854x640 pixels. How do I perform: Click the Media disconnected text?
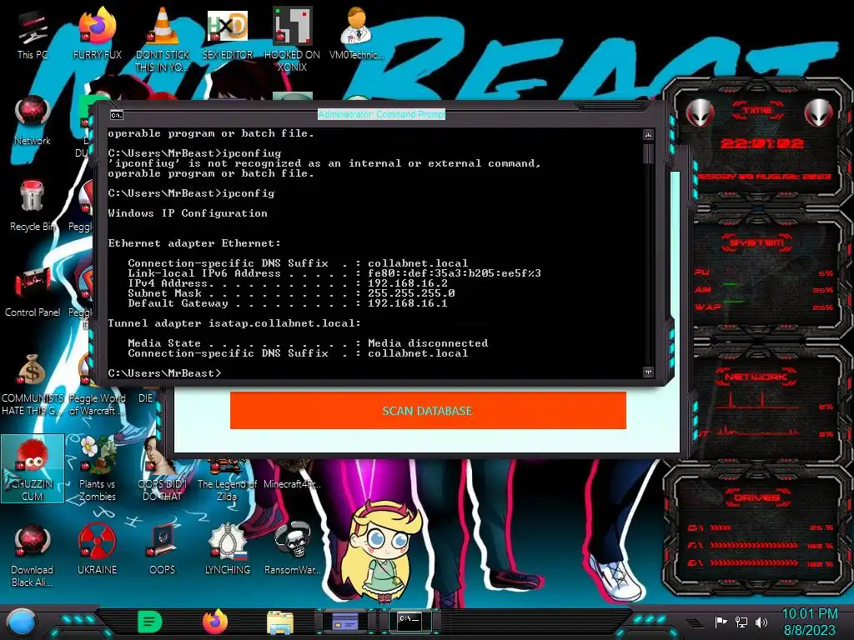pyautogui.click(x=428, y=343)
